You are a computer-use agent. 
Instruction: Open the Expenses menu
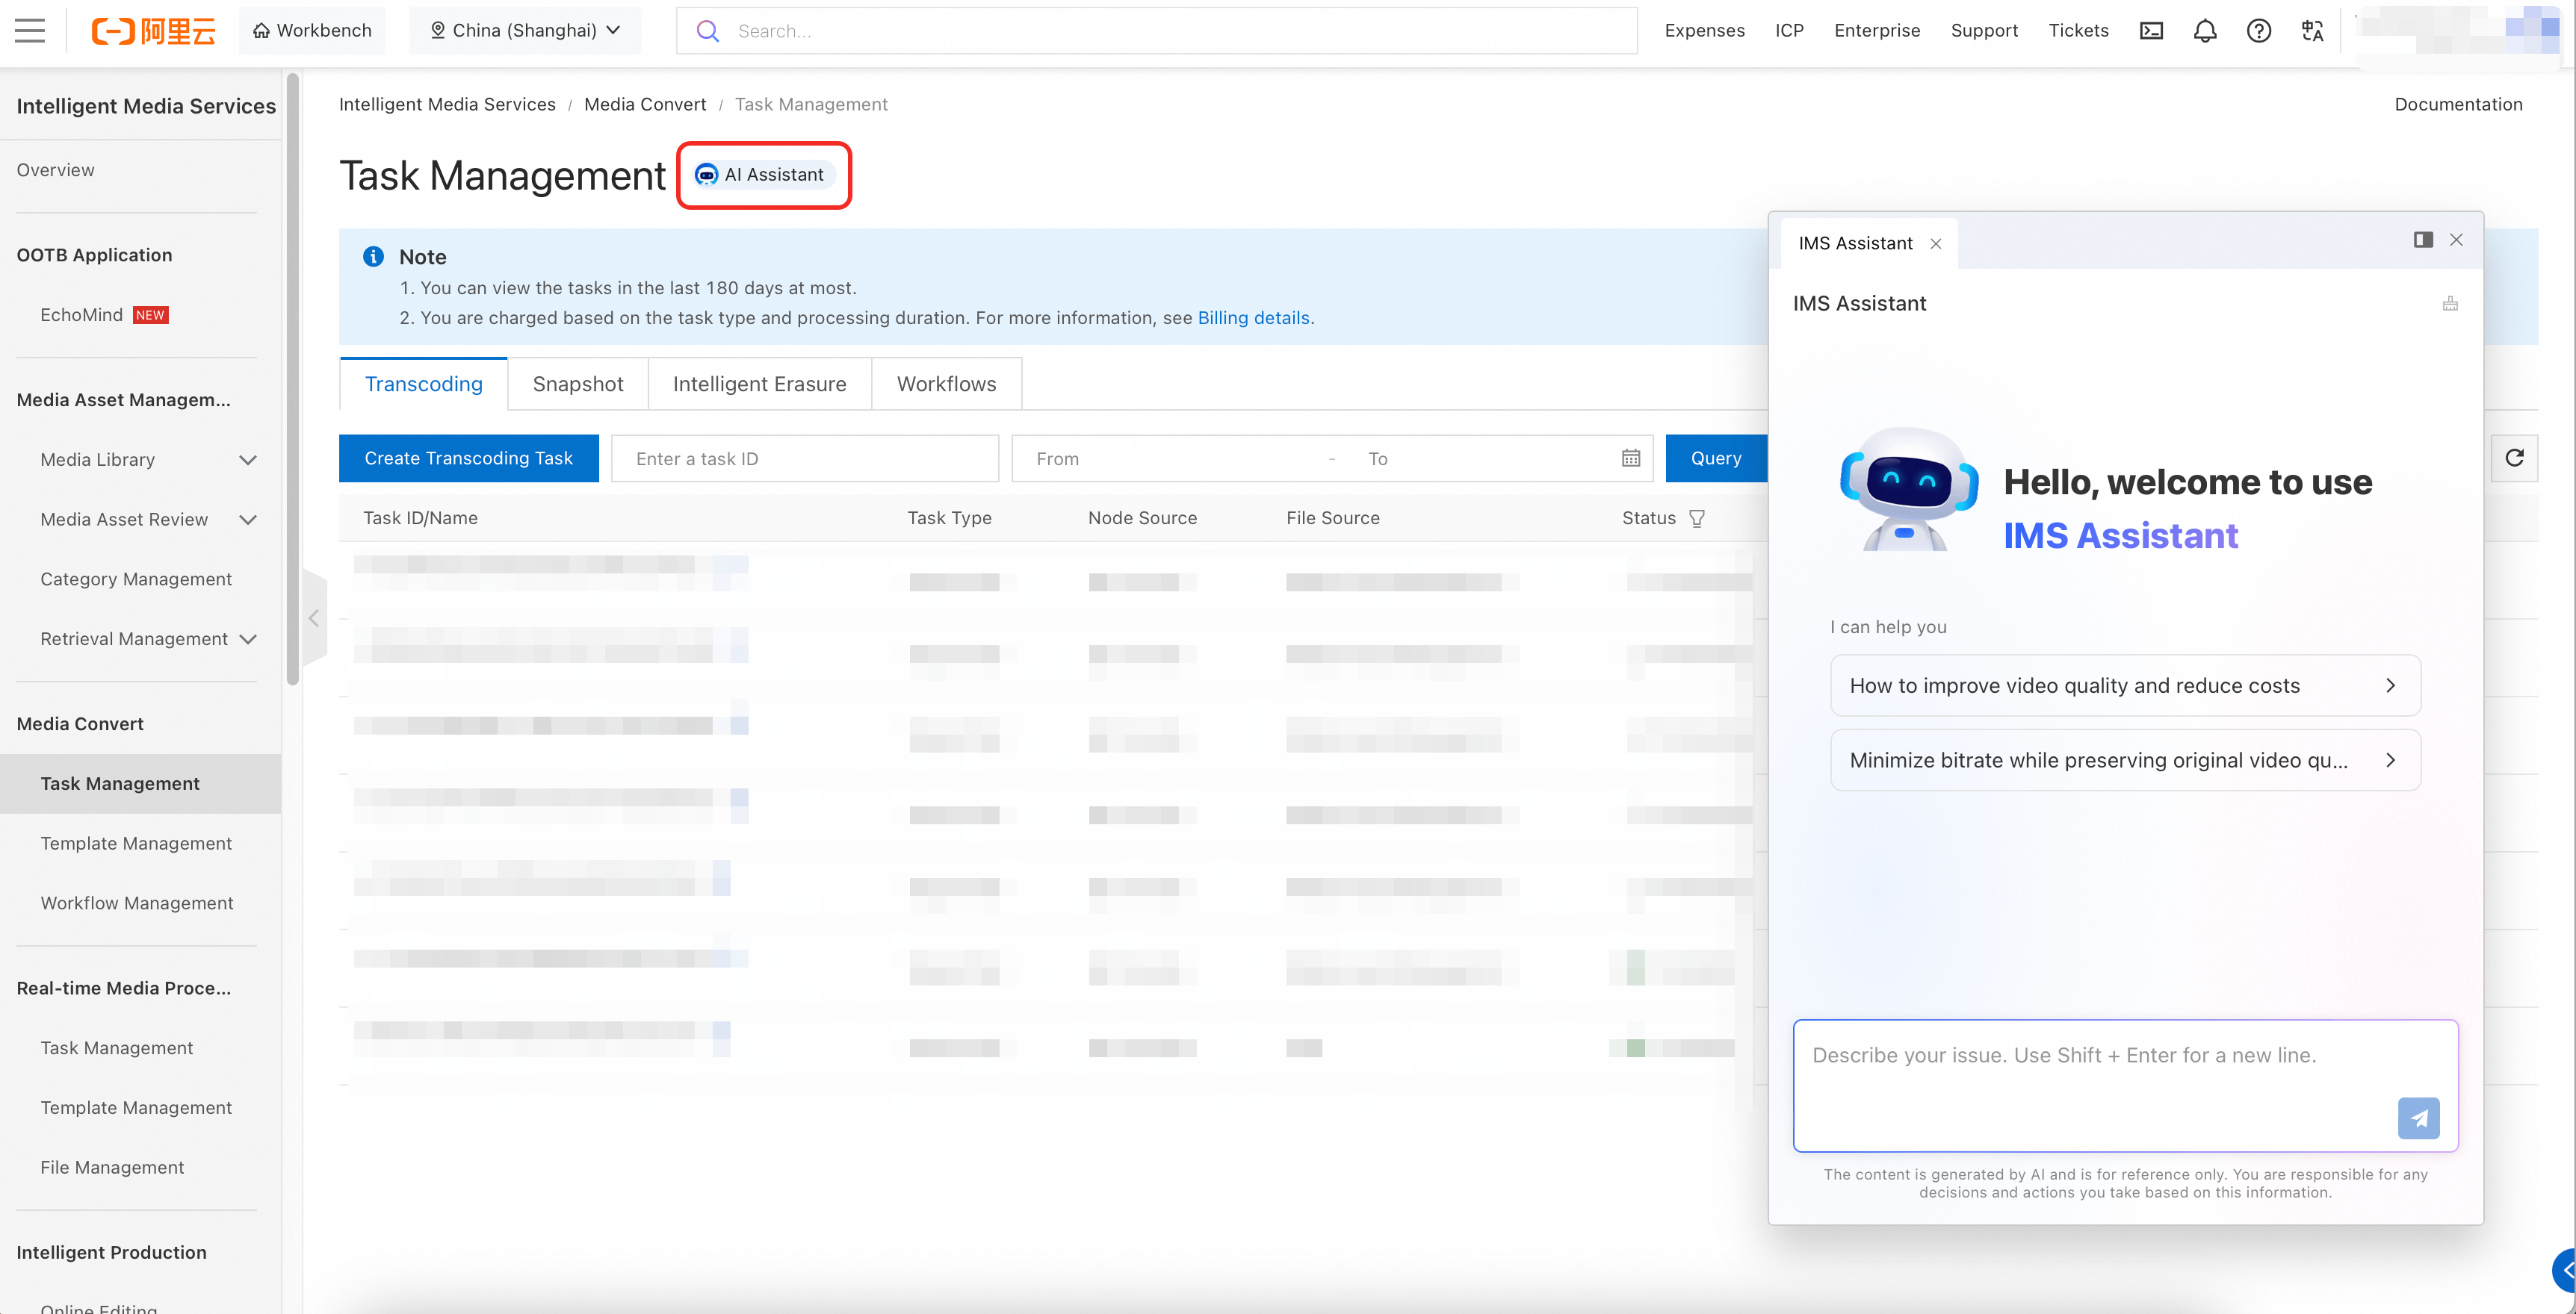point(1704,31)
